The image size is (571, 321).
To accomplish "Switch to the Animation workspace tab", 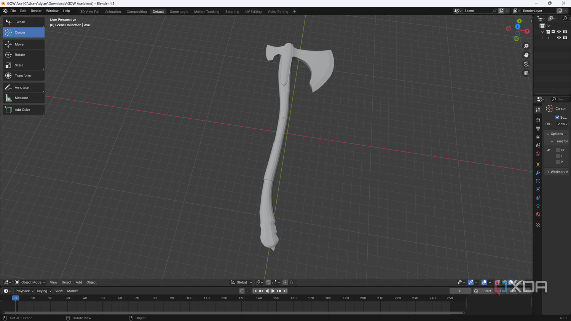I will pos(113,11).
